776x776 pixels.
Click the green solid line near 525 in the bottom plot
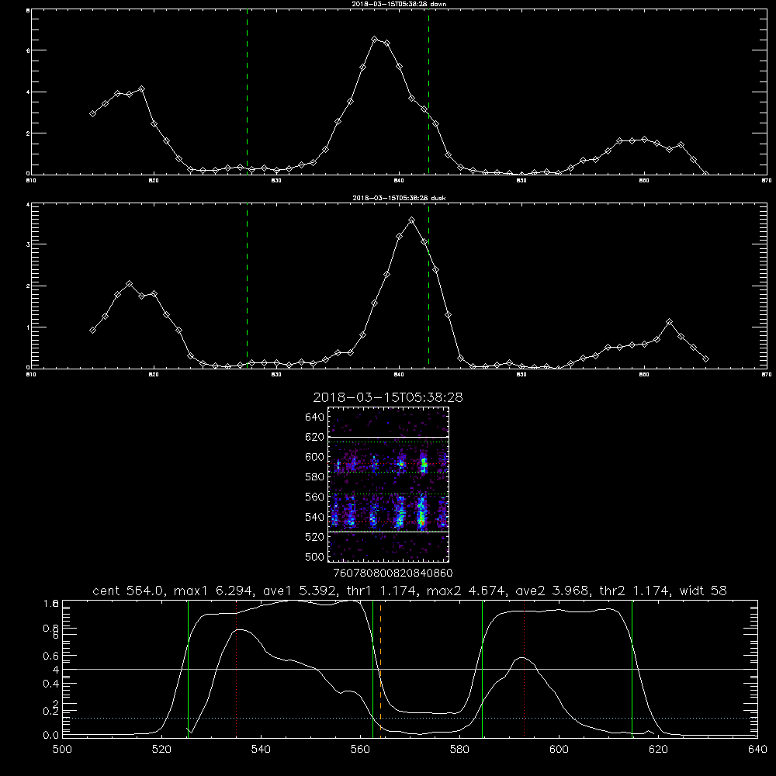click(x=188, y=668)
